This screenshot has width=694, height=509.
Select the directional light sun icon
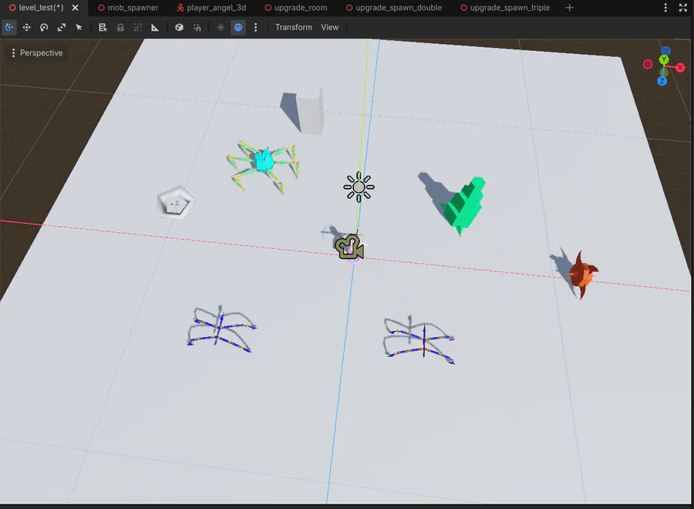(359, 187)
